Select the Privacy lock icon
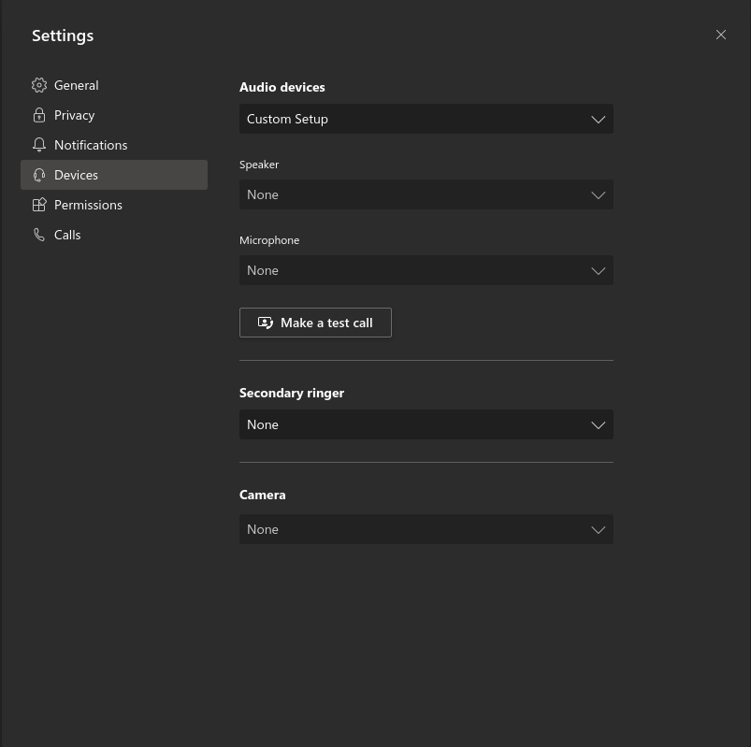 pyautogui.click(x=39, y=115)
